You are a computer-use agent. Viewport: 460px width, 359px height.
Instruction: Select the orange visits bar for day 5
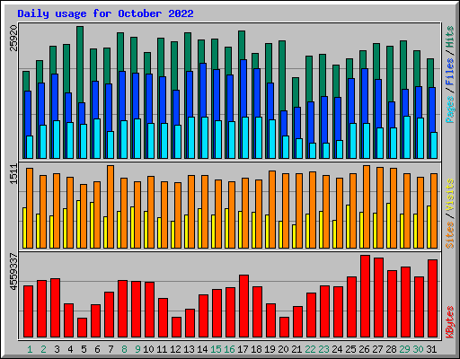coord(84,216)
